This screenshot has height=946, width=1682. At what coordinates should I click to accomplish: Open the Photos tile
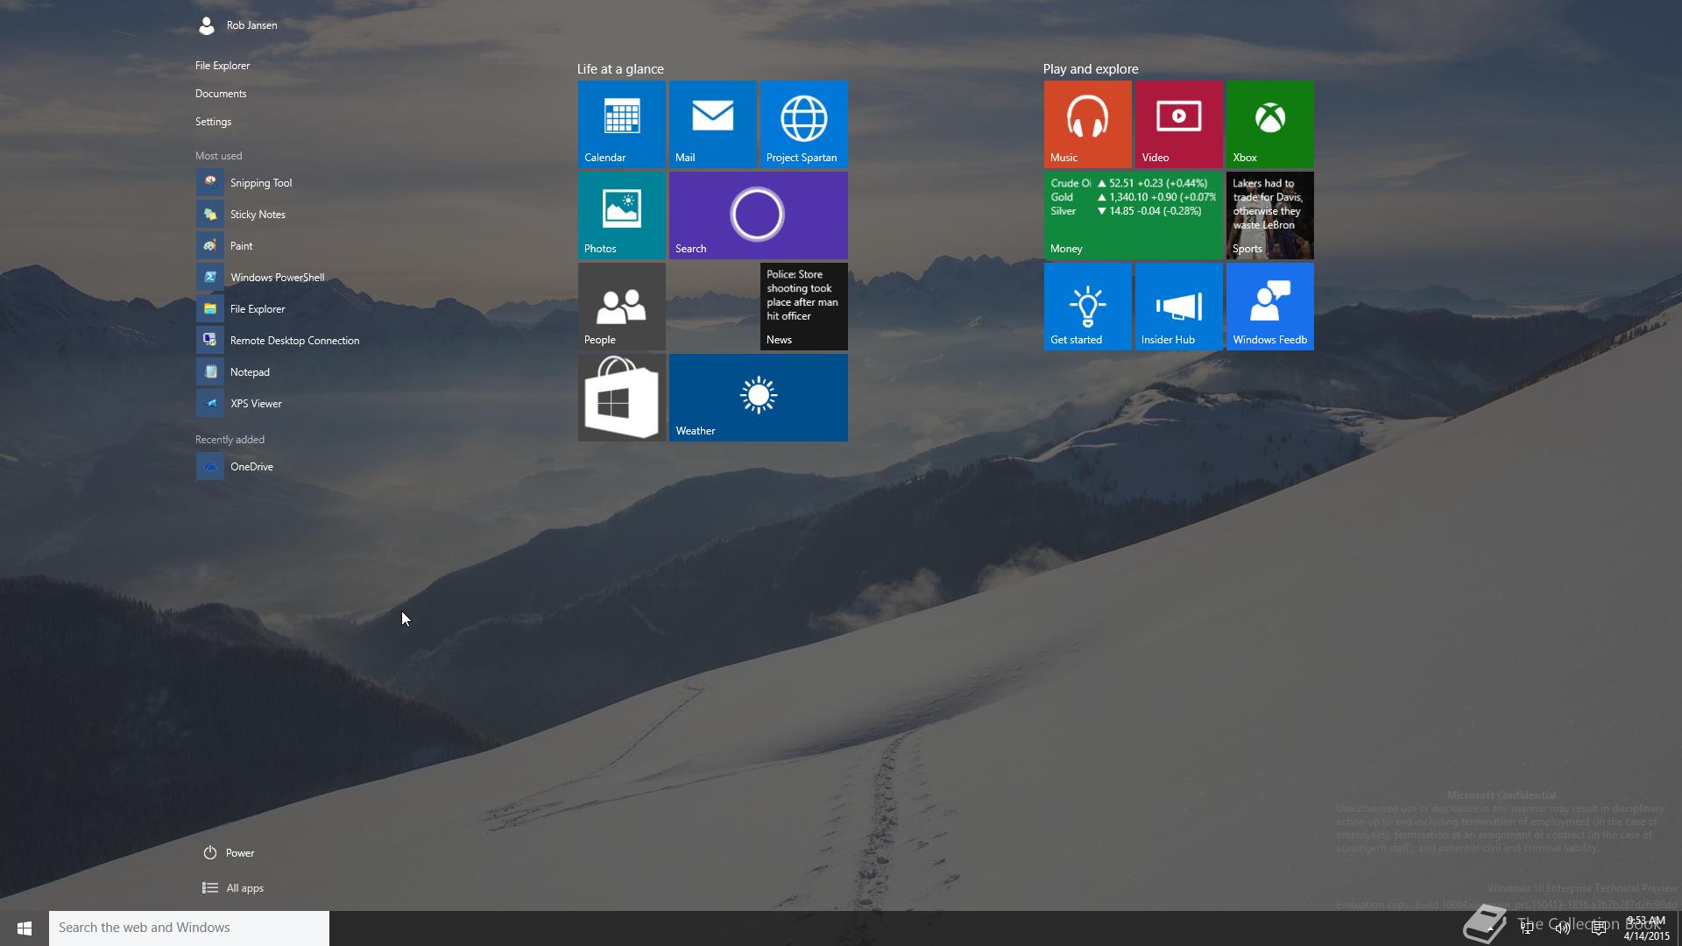tap(621, 215)
